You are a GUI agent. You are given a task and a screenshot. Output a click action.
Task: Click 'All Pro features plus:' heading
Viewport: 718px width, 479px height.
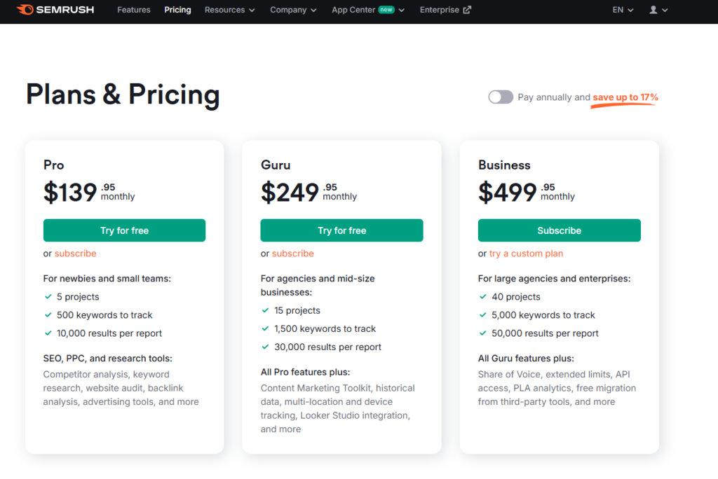[305, 372]
